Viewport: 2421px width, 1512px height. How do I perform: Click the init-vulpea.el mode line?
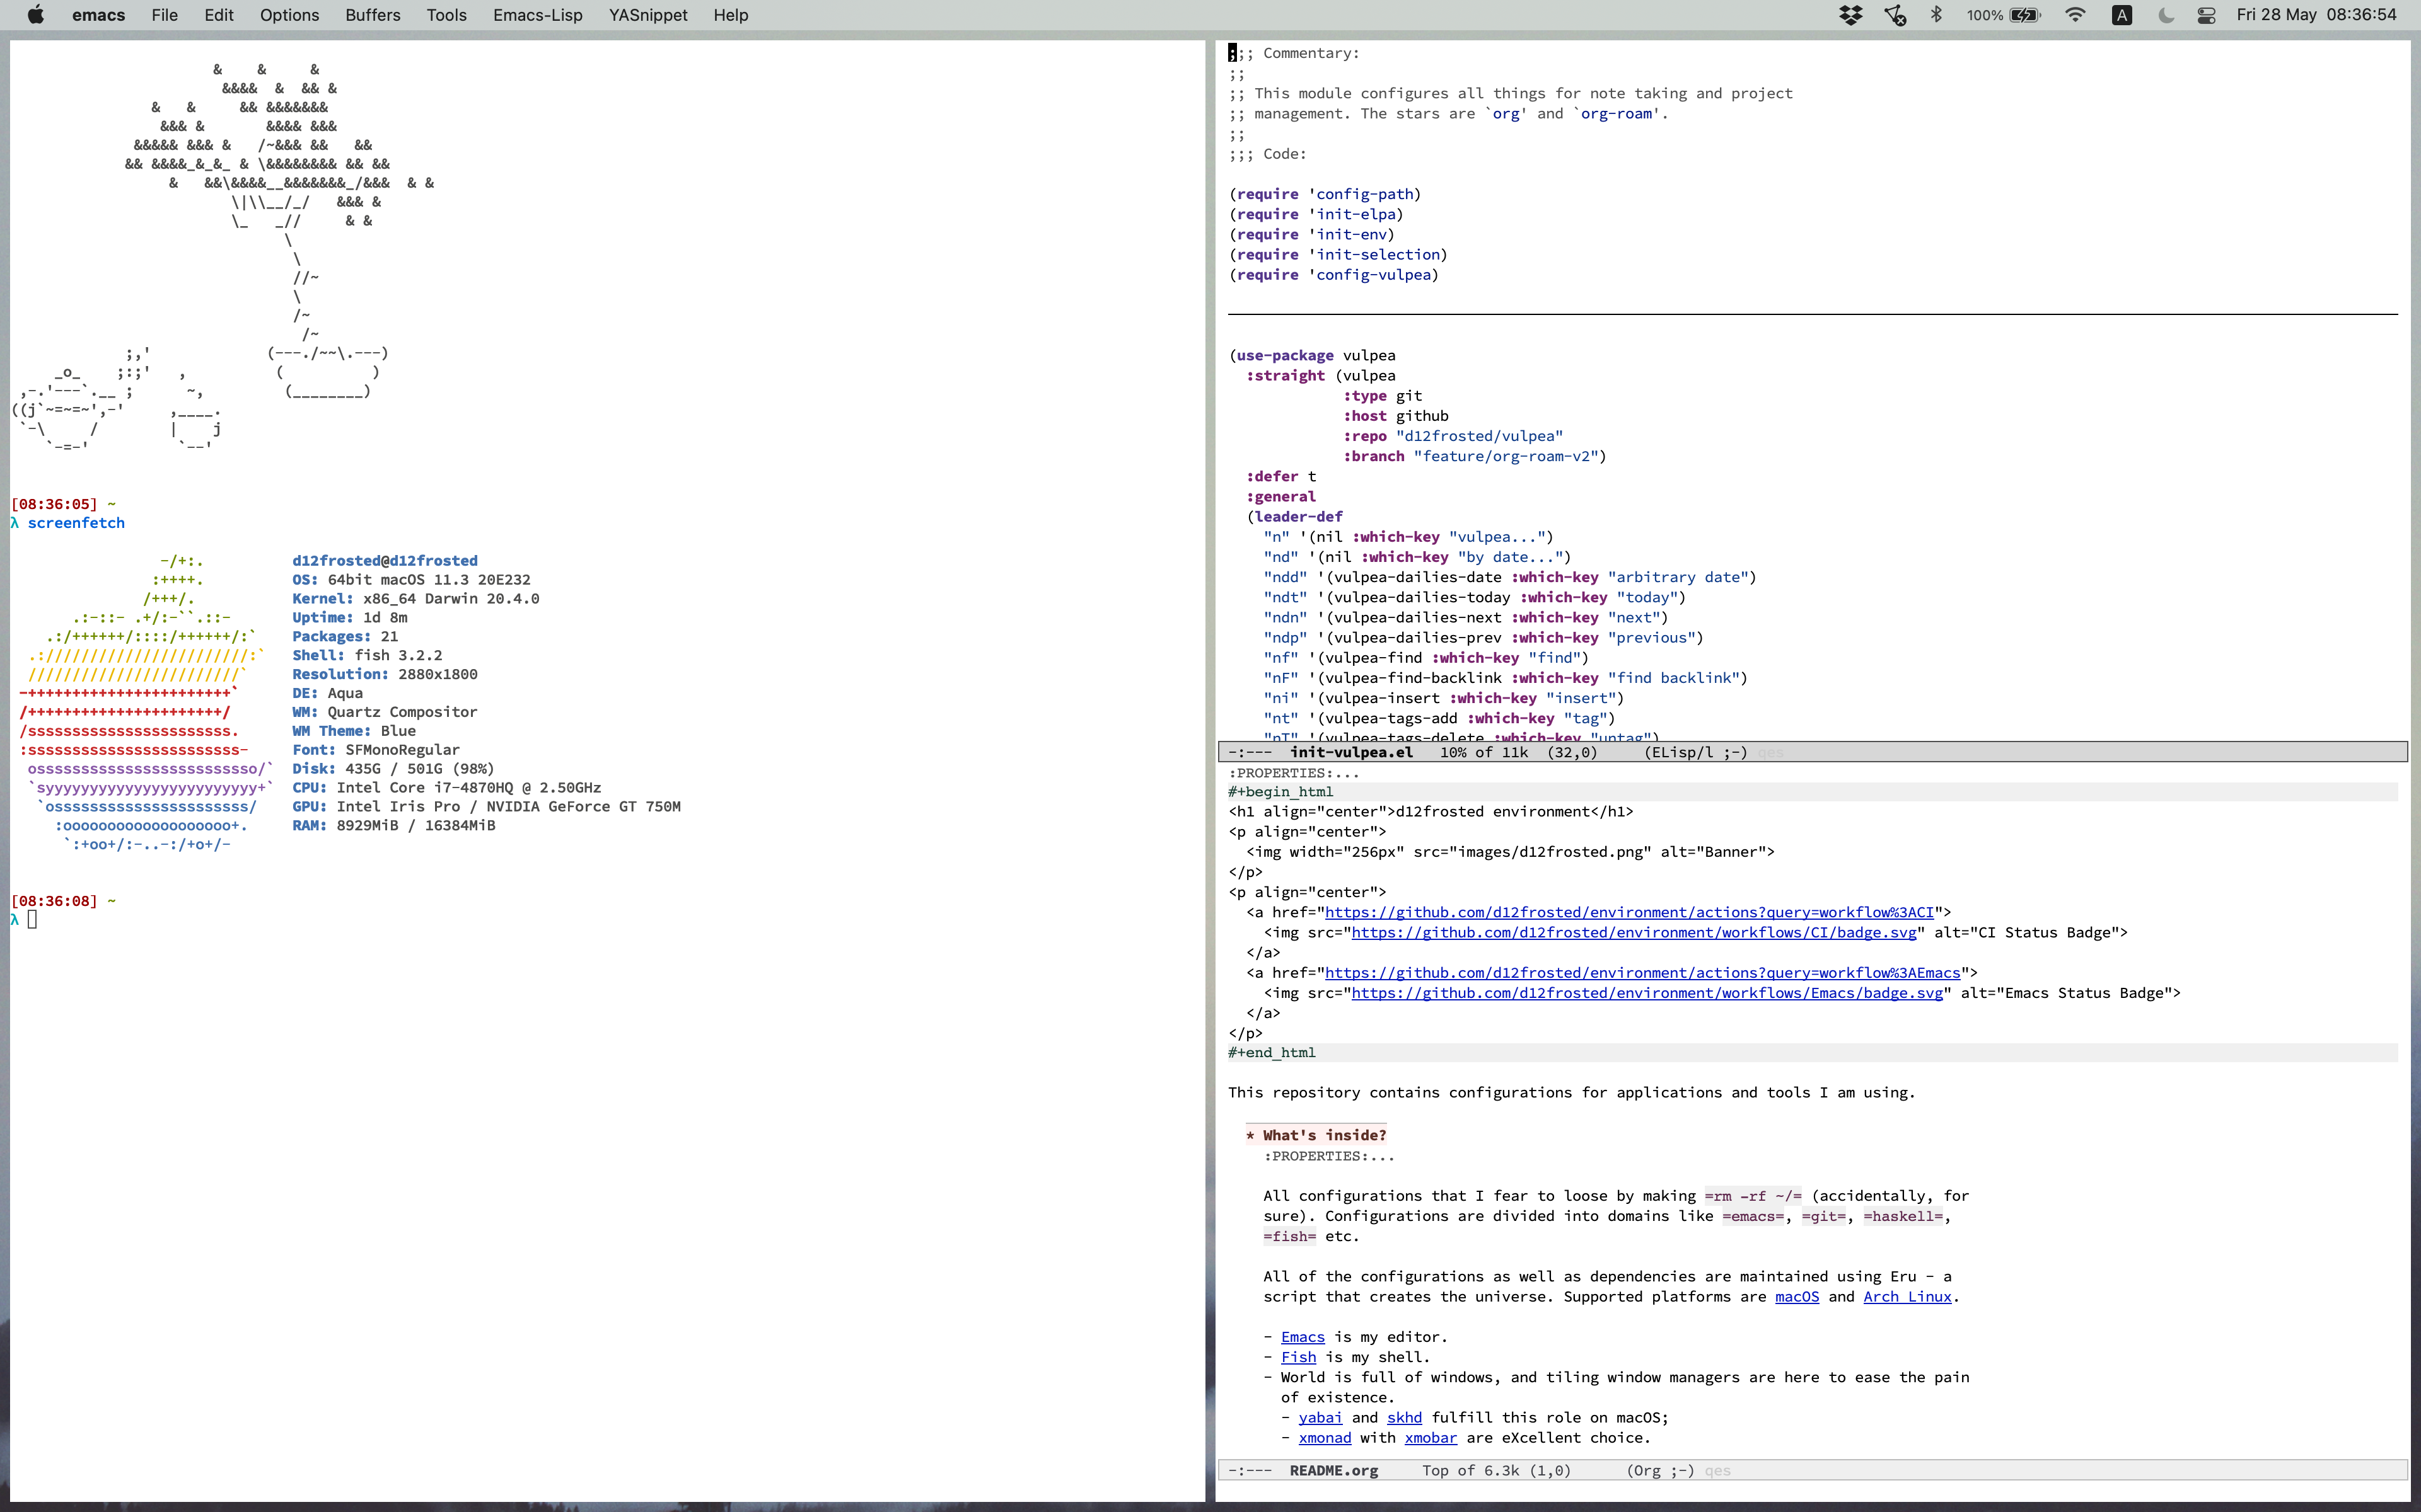click(1350, 752)
